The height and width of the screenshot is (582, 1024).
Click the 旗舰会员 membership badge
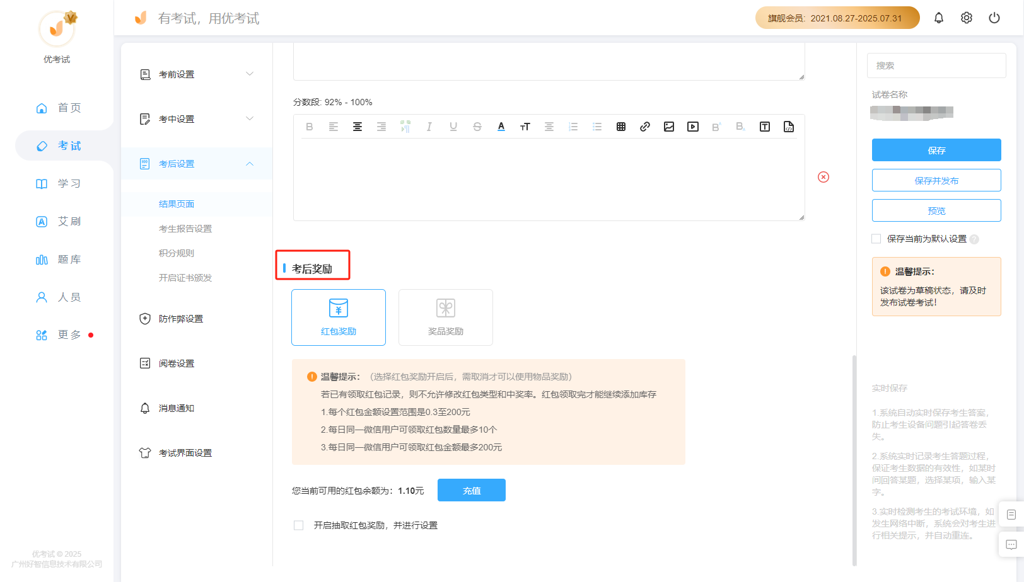tap(837, 18)
